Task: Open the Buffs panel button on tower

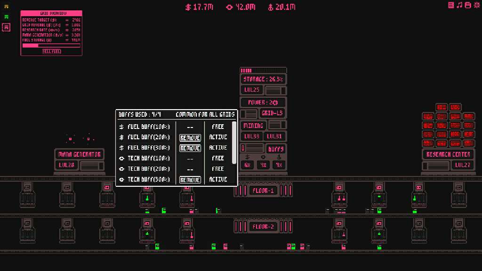Action: coord(275,149)
